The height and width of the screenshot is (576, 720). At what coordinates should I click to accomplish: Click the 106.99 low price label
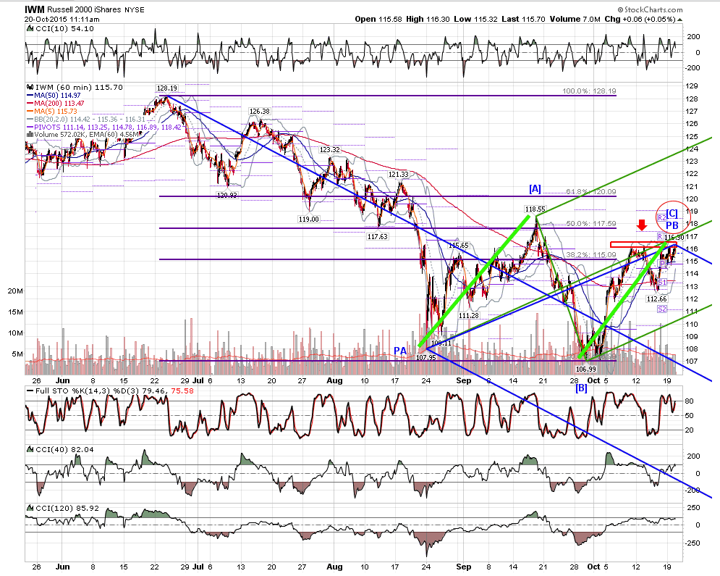click(x=586, y=369)
